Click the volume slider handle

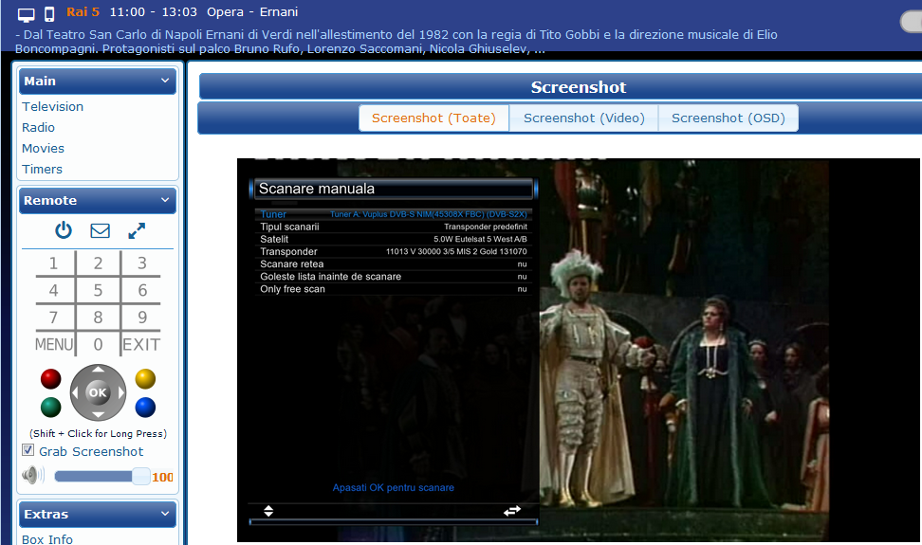(141, 477)
